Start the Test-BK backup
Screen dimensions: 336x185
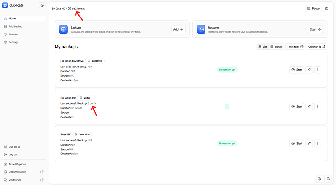[x=297, y=143]
